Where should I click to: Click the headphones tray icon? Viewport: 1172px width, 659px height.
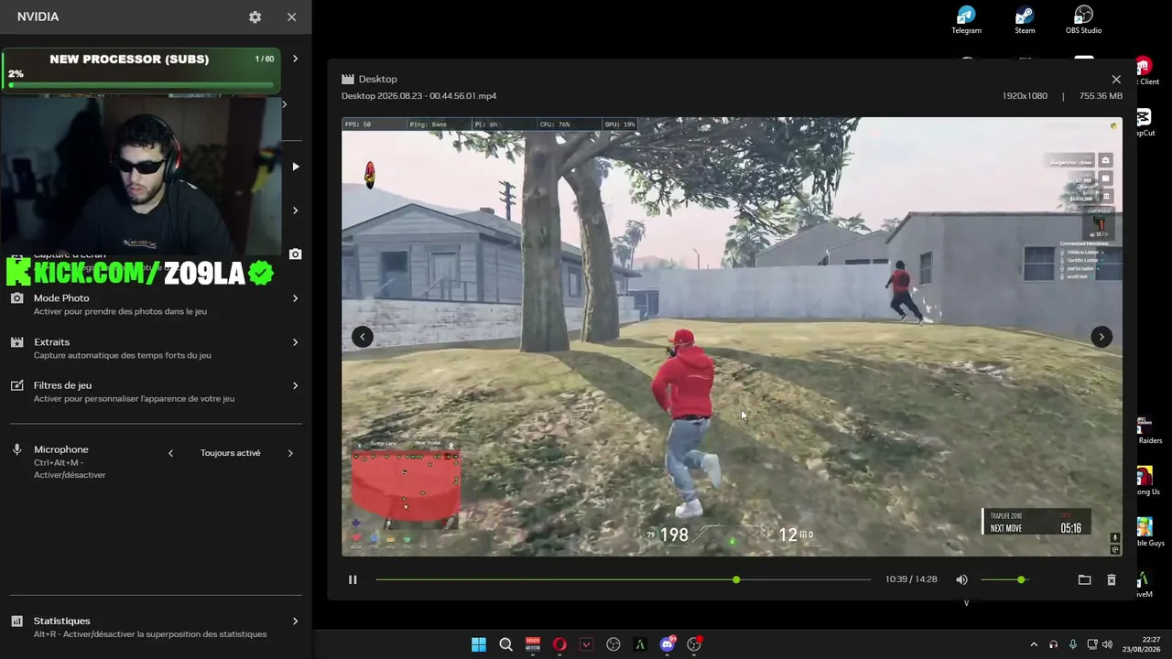tap(1053, 644)
